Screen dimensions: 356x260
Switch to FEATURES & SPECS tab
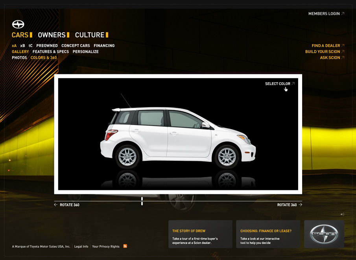(x=51, y=52)
